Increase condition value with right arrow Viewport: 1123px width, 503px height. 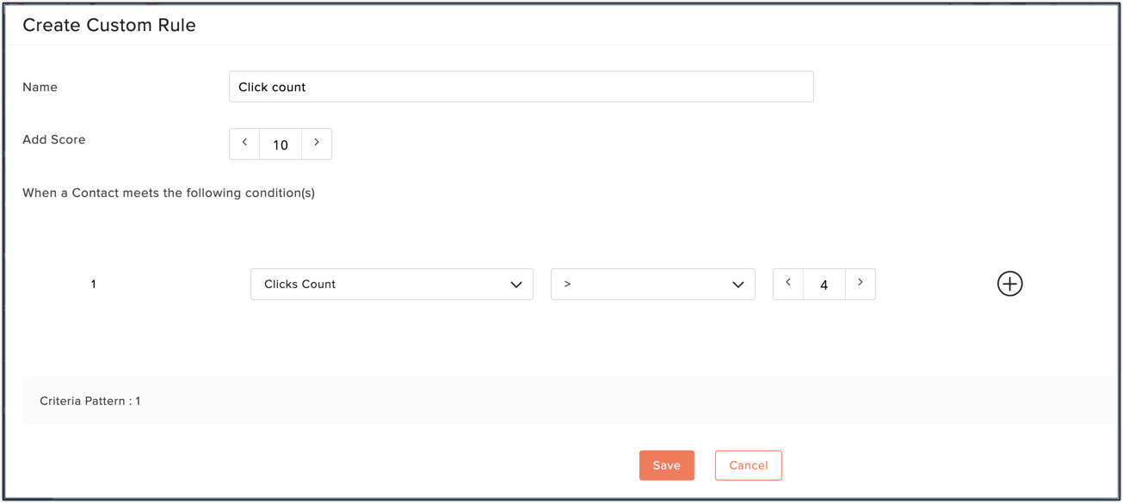pyautogui.click(x=861, y=284)
